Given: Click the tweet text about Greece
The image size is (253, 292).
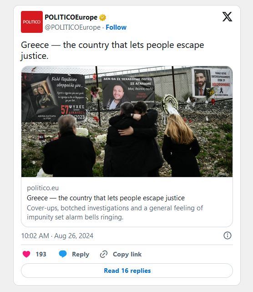Looking at the screenshot, I should (x=112, y=50).
